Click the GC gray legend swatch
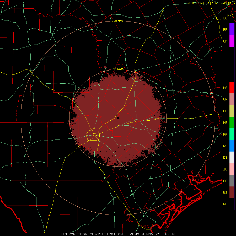The width and height of the screenshot is (236, 236). (232, 181)
